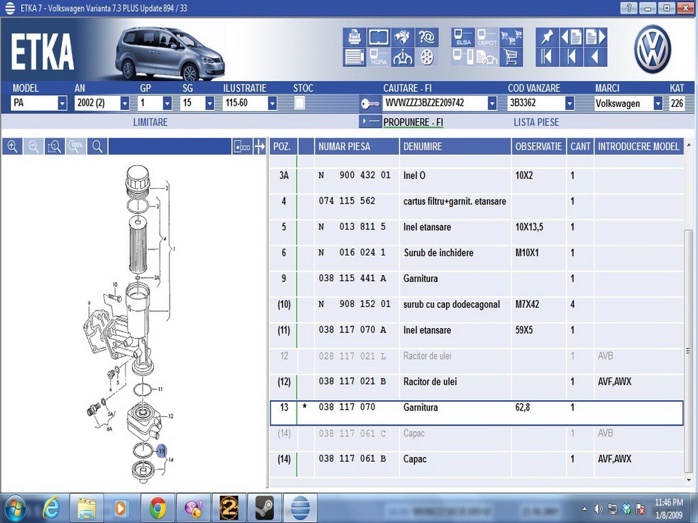This screenshot has width=698, height=523.
Task: Go to next page document icon
Action: pos(595,37)
